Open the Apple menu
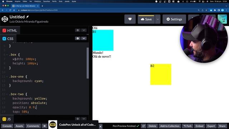The width and height of the screenshot is (229, 129). click(x=3, y=1)
